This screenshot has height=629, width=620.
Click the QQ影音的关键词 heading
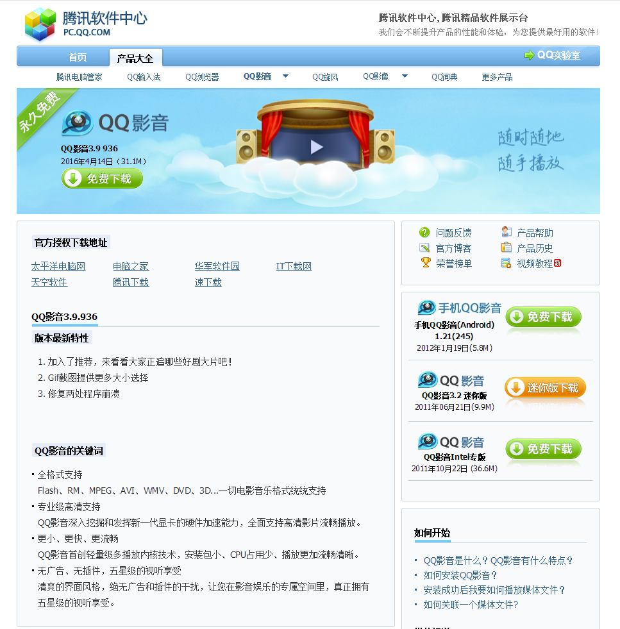[69, 451]
